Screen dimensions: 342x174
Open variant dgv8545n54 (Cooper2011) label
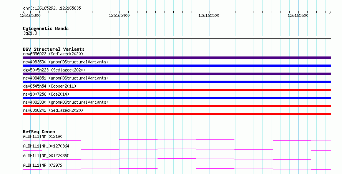click(50, 86)
